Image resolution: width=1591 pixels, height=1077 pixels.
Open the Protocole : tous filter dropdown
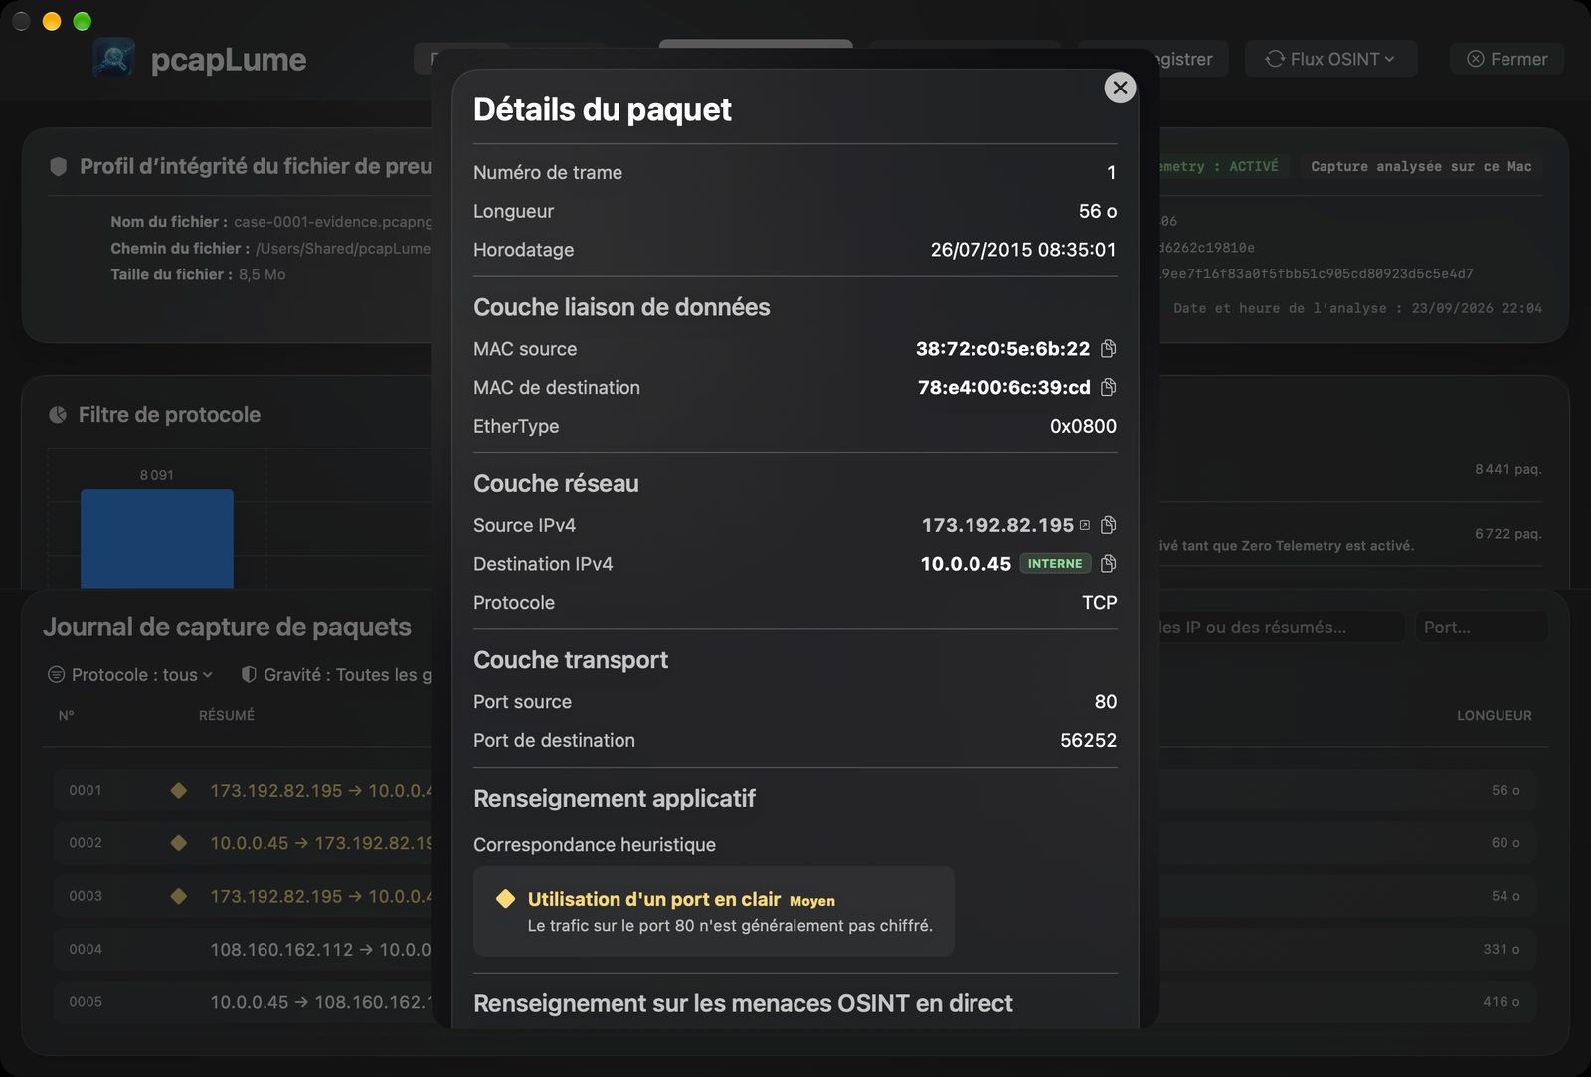click(x=130, y=675)
